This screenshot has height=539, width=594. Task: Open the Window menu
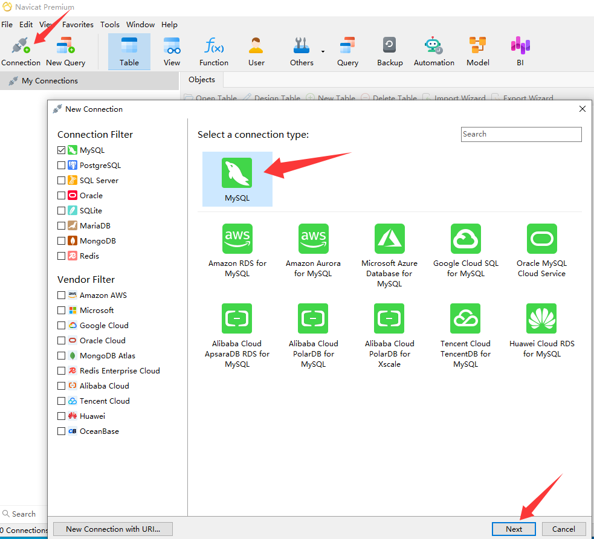[141, 25]
